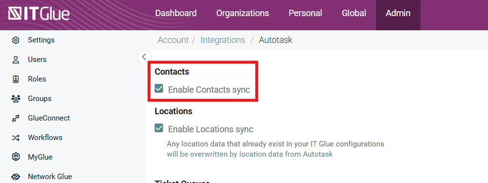
Task: Go to the Personal tab
Action: pos(305,13)
